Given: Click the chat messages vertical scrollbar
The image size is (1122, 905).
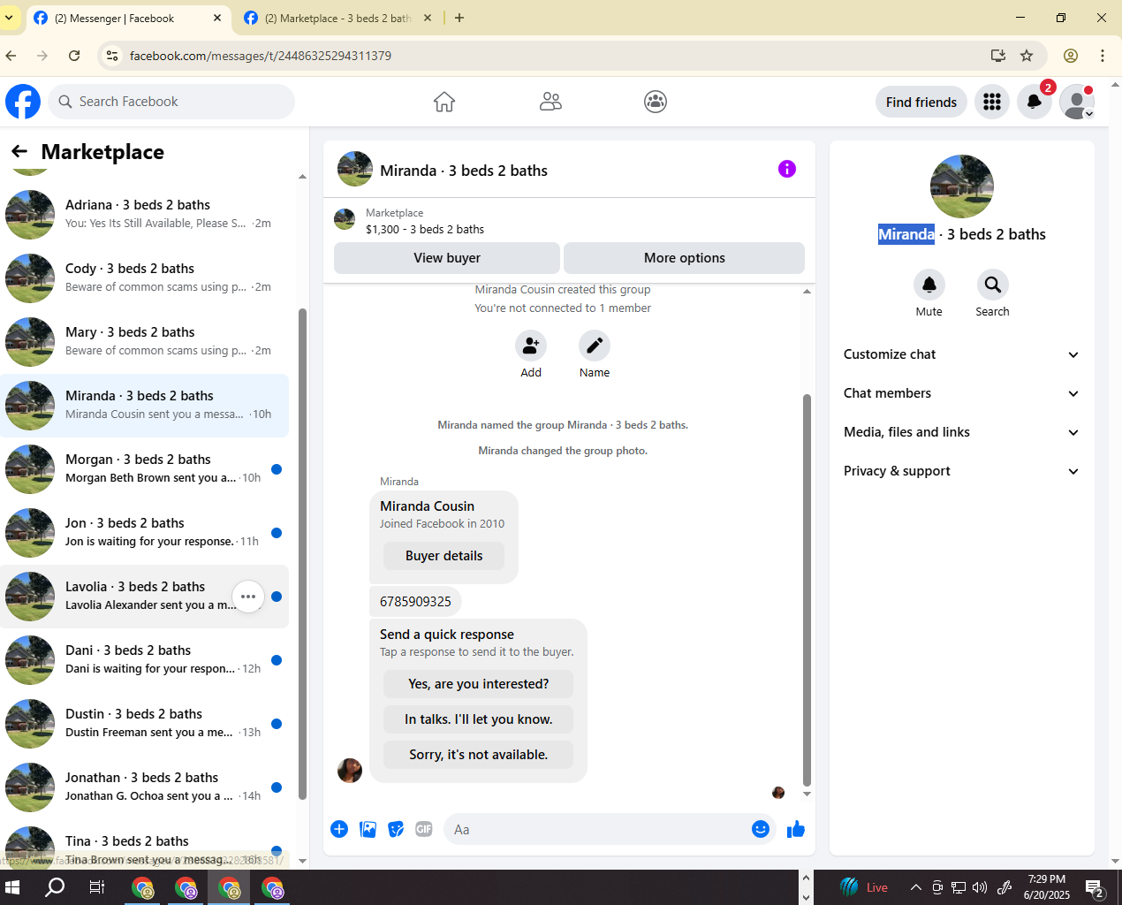Looking at the screenshot, I should tap(807, 590).
